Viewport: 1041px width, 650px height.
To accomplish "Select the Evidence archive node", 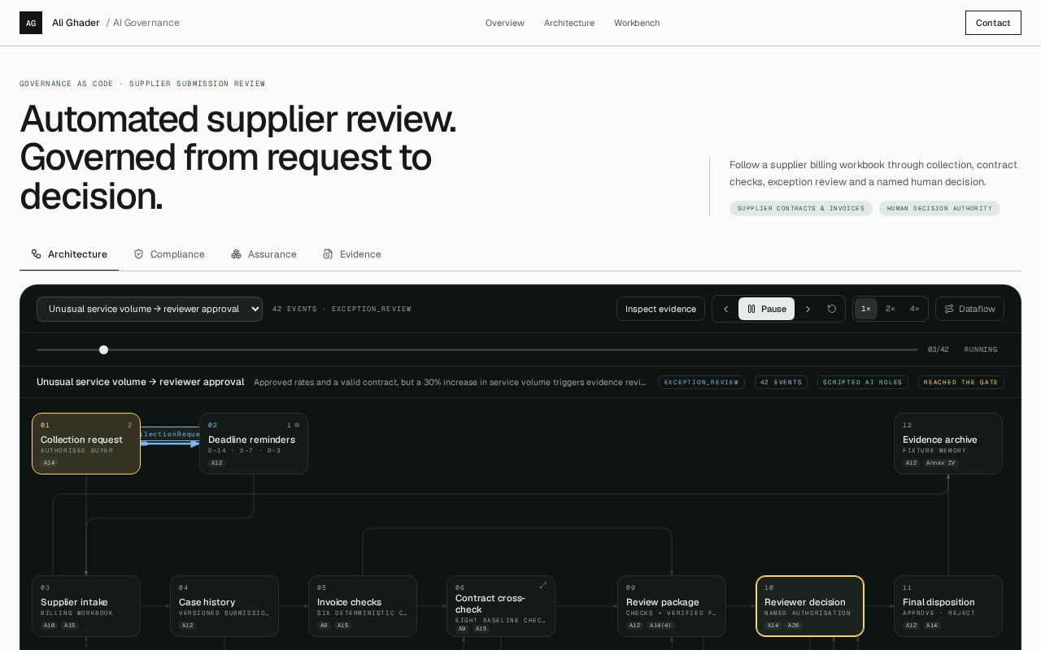I will pyautogui.click(x=948, y=444).
